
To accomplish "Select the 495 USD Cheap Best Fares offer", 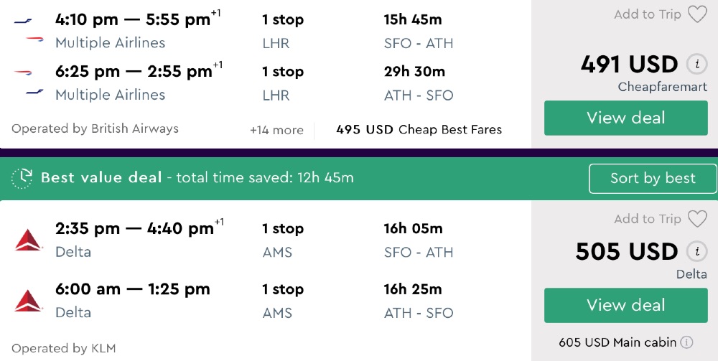I will pyautogui.click(x=419, y=130).
